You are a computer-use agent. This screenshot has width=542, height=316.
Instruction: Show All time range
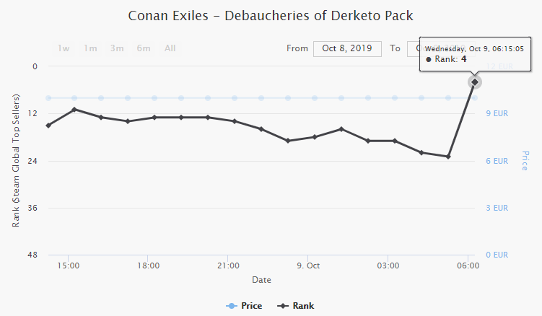tap(170, 48)
